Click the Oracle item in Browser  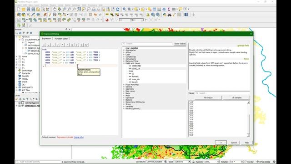pos(24,82)
